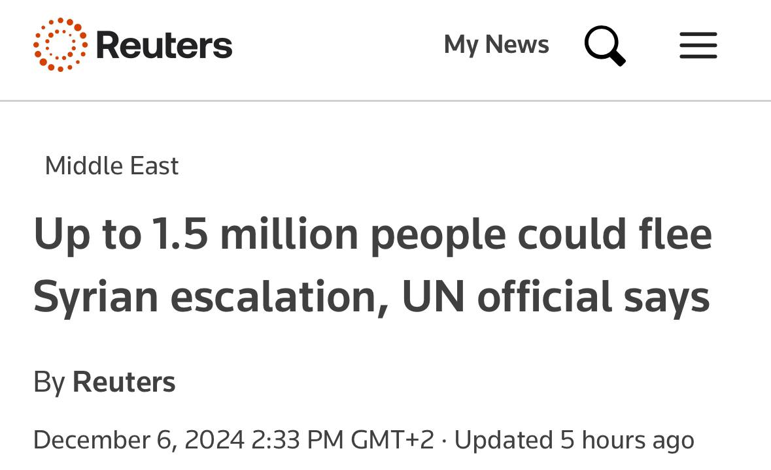Screen dimensions: 771x470
Task: Click 'Syrian escalation' in the headline
Action: click(x=204, y=297)
